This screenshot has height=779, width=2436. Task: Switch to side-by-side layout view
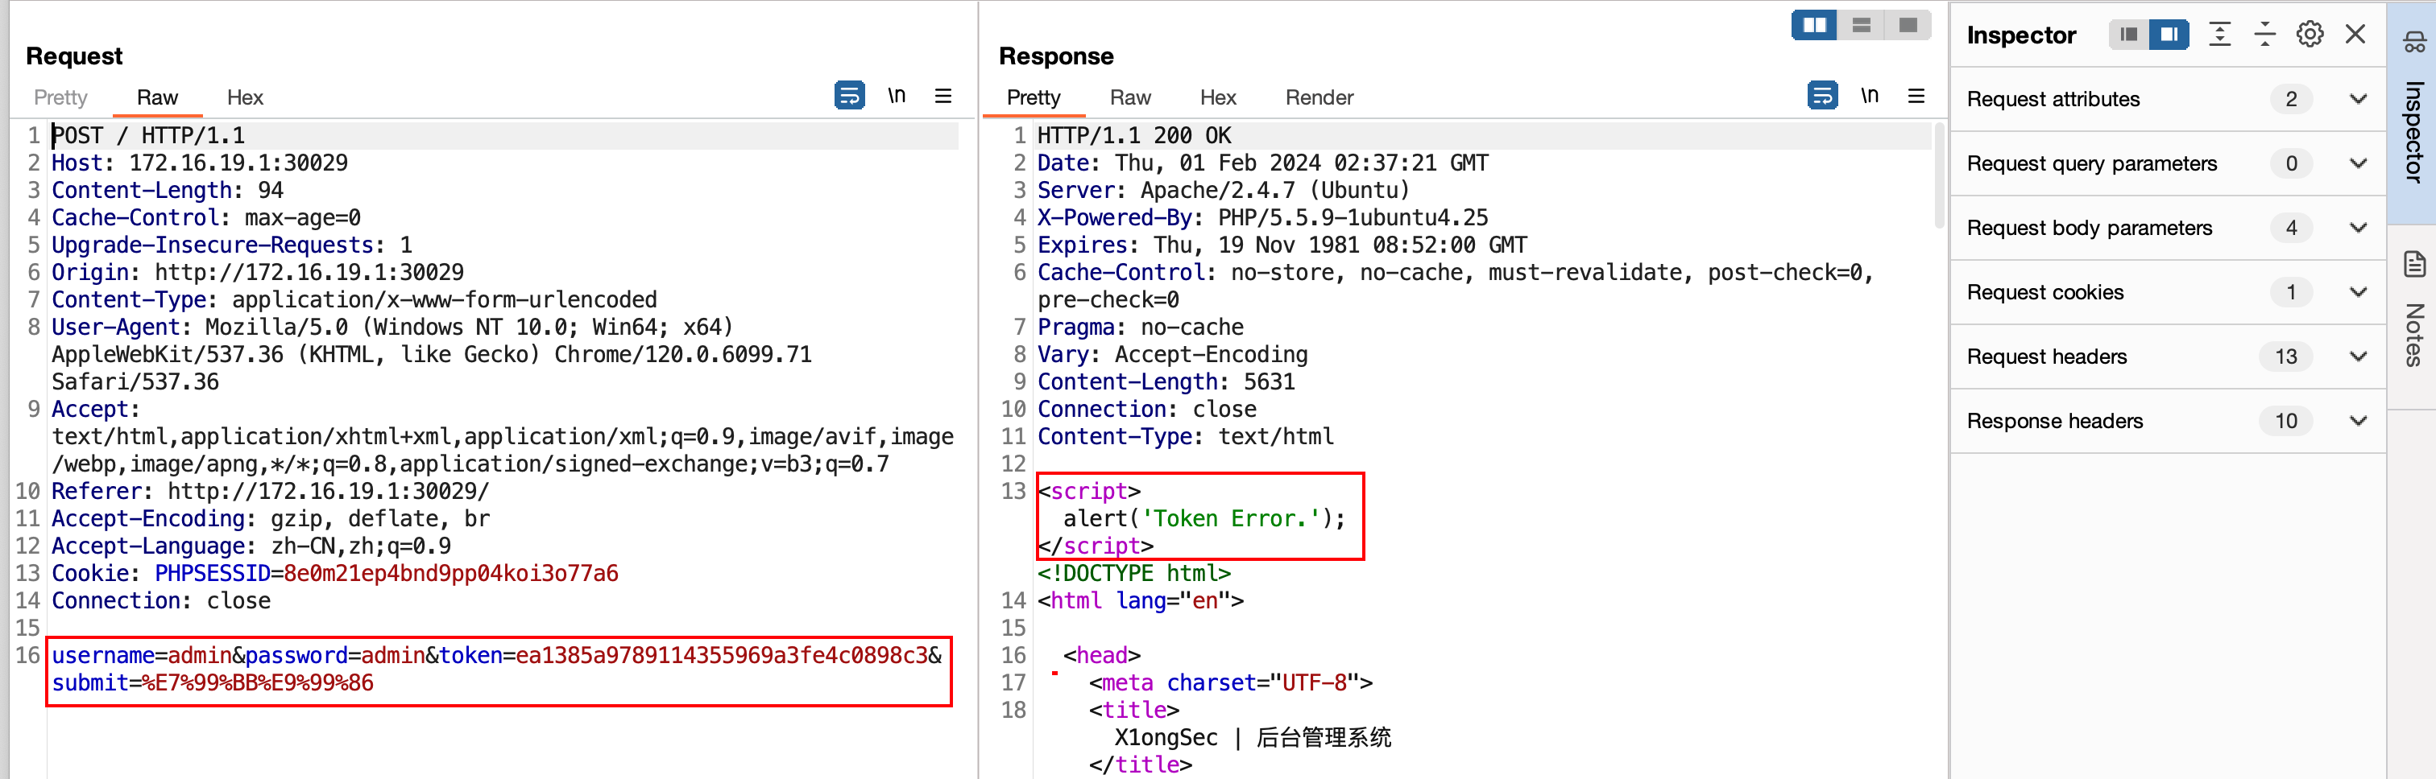coord(1815,25)
